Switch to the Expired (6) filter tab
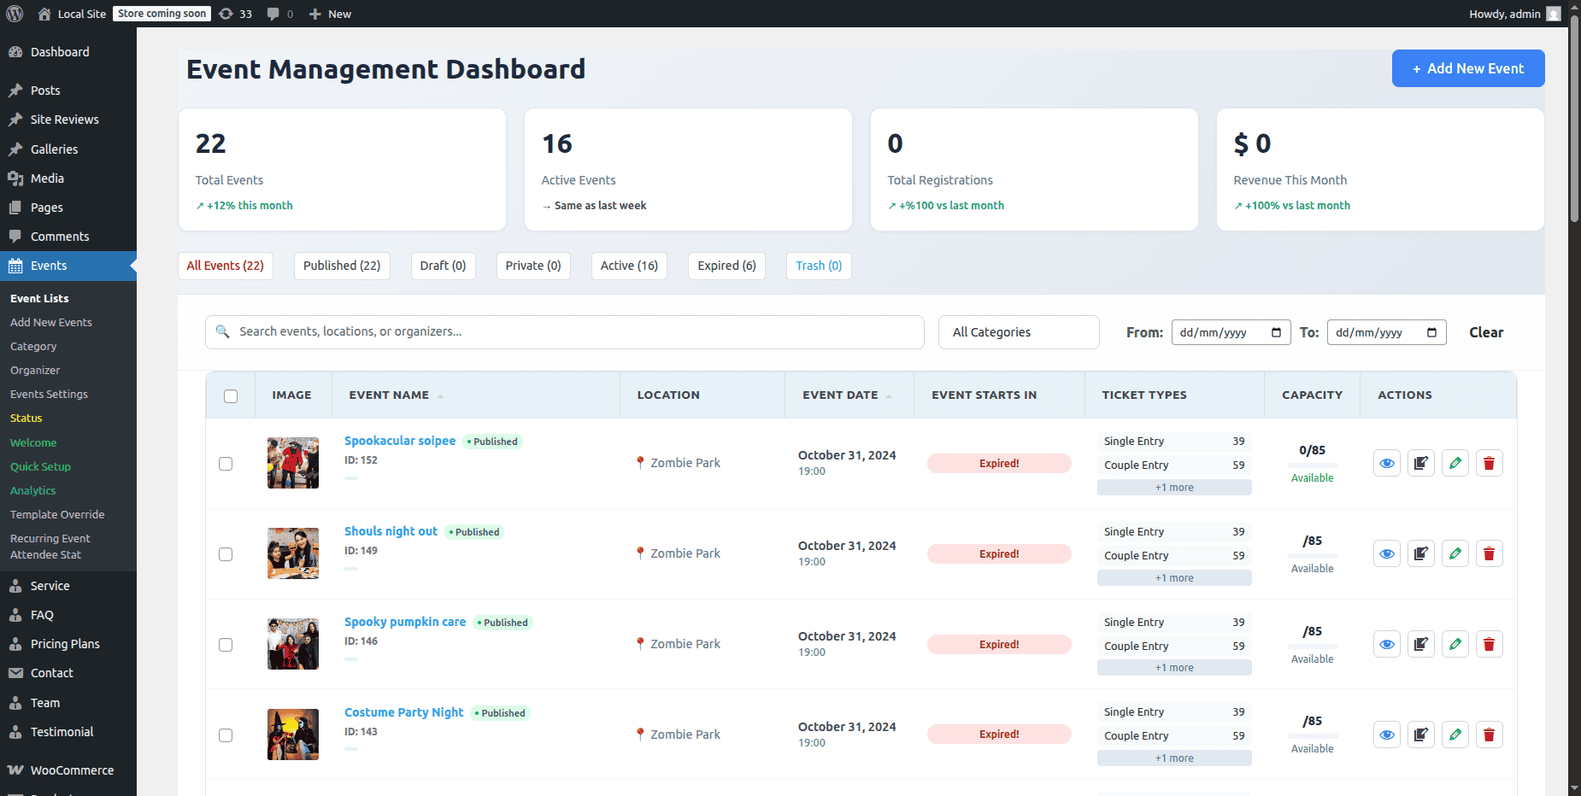Image resolution: width=1581 pixels, height=796 pixels. 726,266
